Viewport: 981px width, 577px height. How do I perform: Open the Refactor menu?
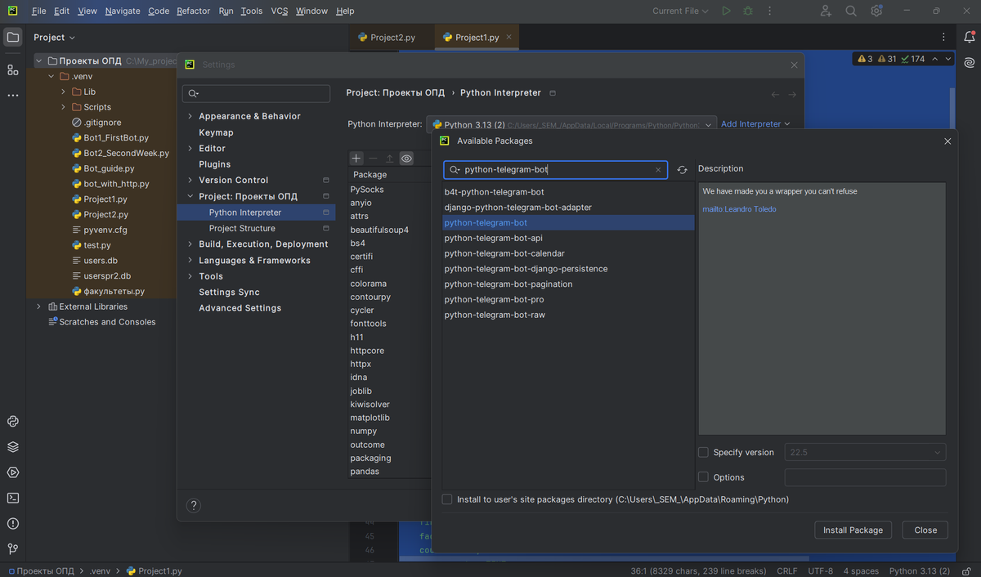point(193,11)
